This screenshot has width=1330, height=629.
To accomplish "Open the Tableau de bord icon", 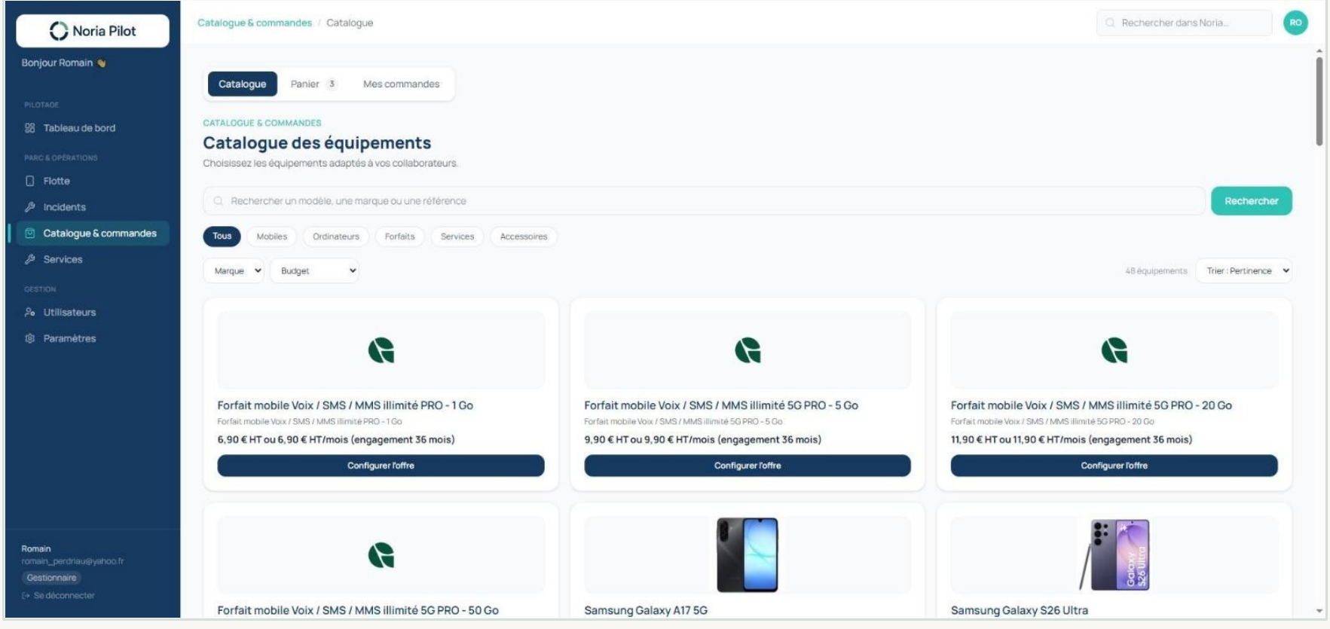I will 30,128.
